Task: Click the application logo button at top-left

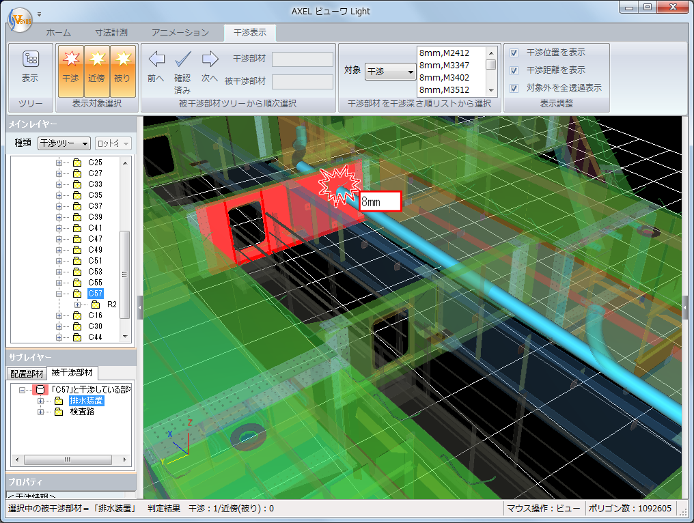Action: [x=19, y=19]
